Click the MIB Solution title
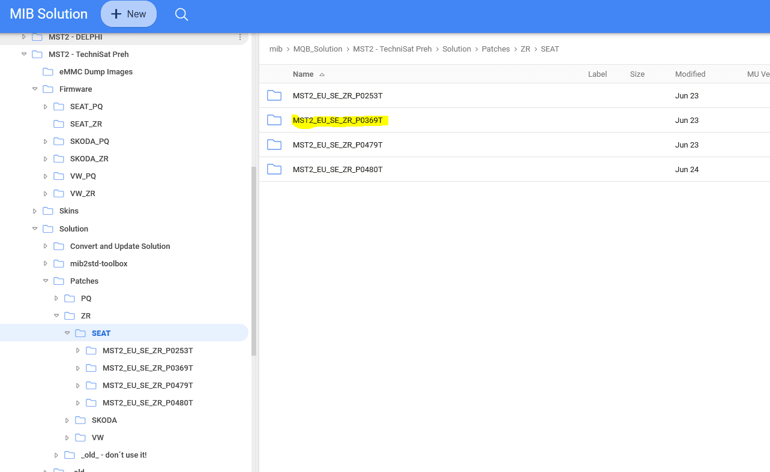This screenshot has height=472, width=770. click(49, 14)
